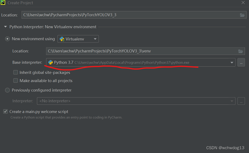Open the No interpreter dropdown
This screenshot has width=249, height=153.
tap(136, 101)
